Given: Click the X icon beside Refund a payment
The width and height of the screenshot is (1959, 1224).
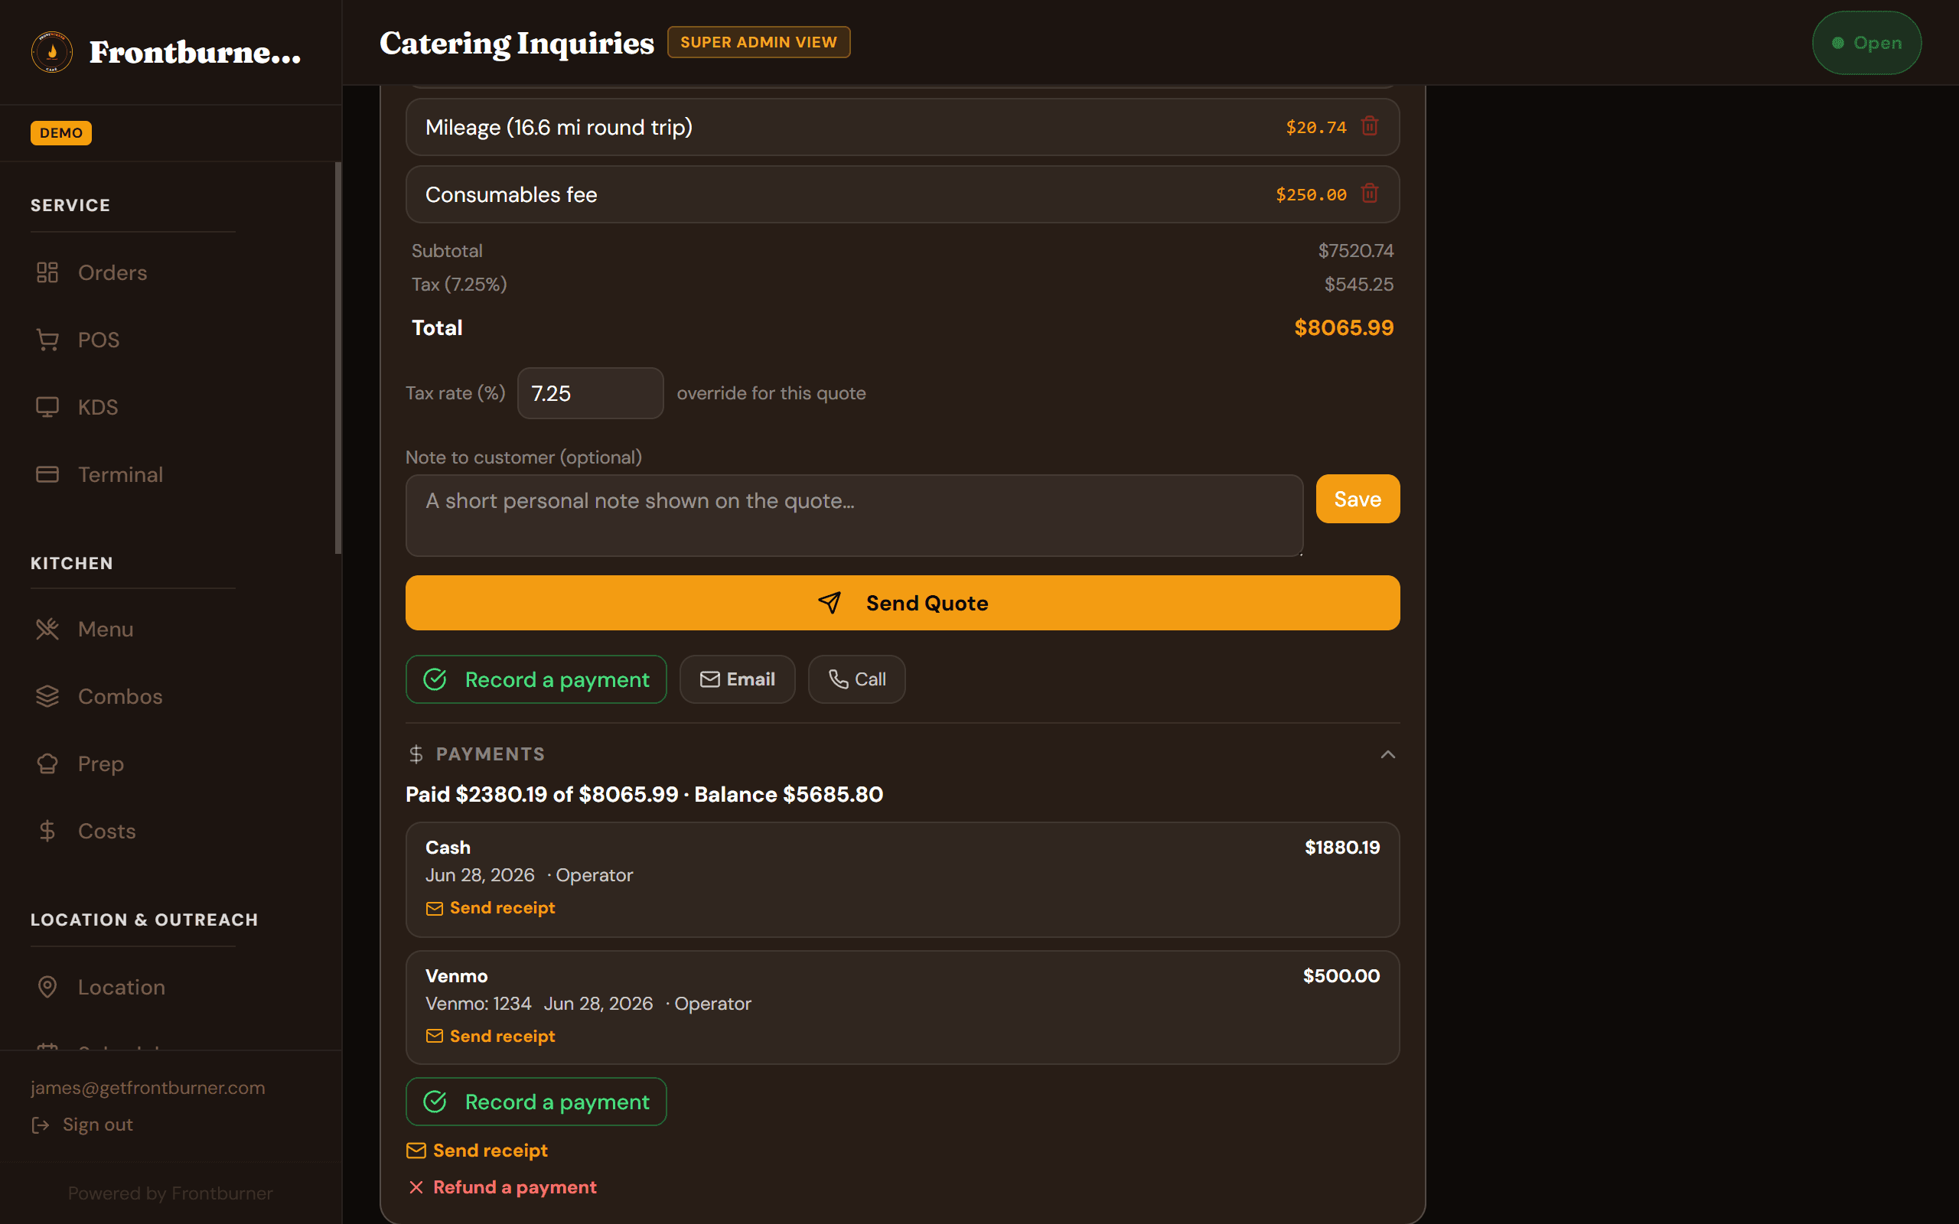Looking at the screenshot, I should 416,1187.
